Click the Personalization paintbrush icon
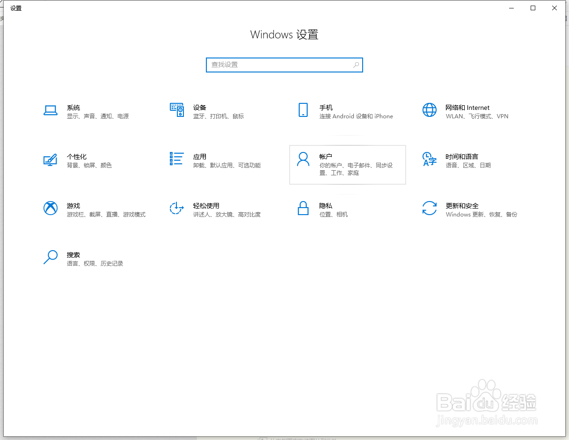The image size is (569, 440). click(x=50, y=159)
